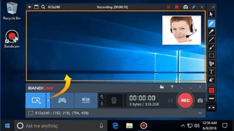Expand the Bandicam panel with chevron
This screenshot has height=131, width=234.
pos(200,113)
